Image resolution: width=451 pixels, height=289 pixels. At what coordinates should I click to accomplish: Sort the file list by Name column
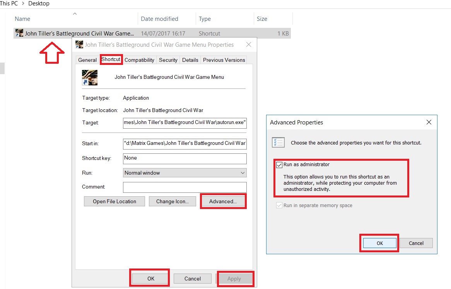[x=22, y=19]
